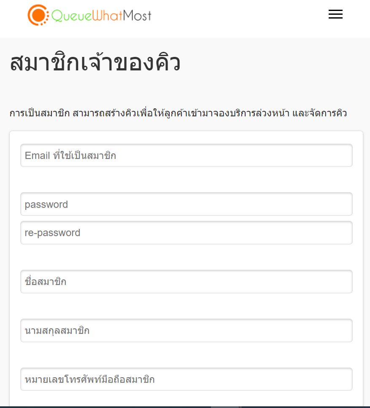Image resolution: width=370 pixels, height=408 pixels.
Task: Click the สมาชิกเจ้าของคิว page heading
Action: [x=95, y=63]
